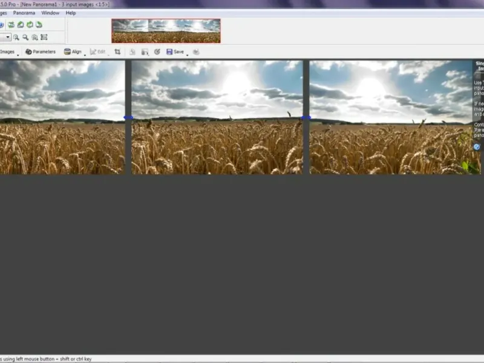The image size is (484, 363).
Task: Click the third green rotate icon in toolbar
Action: click(30, 25)
